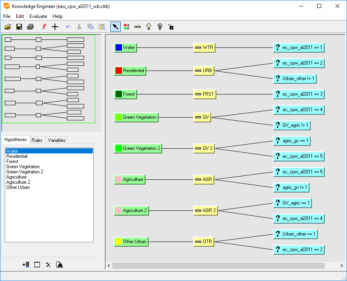The height and width of the screenshot is (281, 347).
Task: Select the ruler new-rule tool
Action: pyautogui.click(x=137, y=27)
